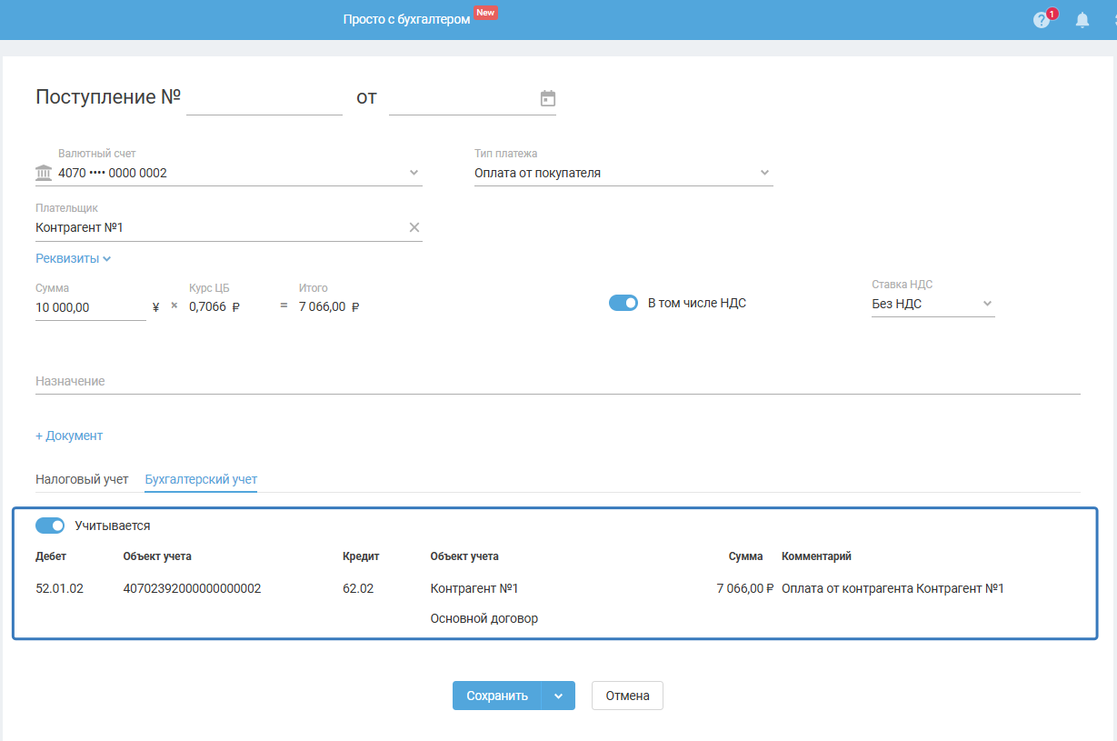Open notifications bell icon
This screenshot has height=741, width=1117.
1082,20
